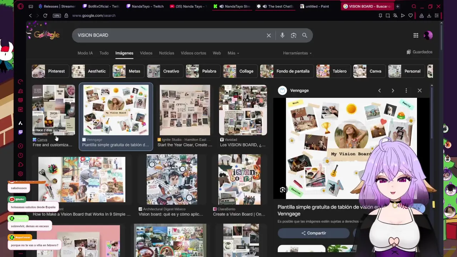Filter by Tablero chip
The image size is (457, 257).
[x=333, y=71]
